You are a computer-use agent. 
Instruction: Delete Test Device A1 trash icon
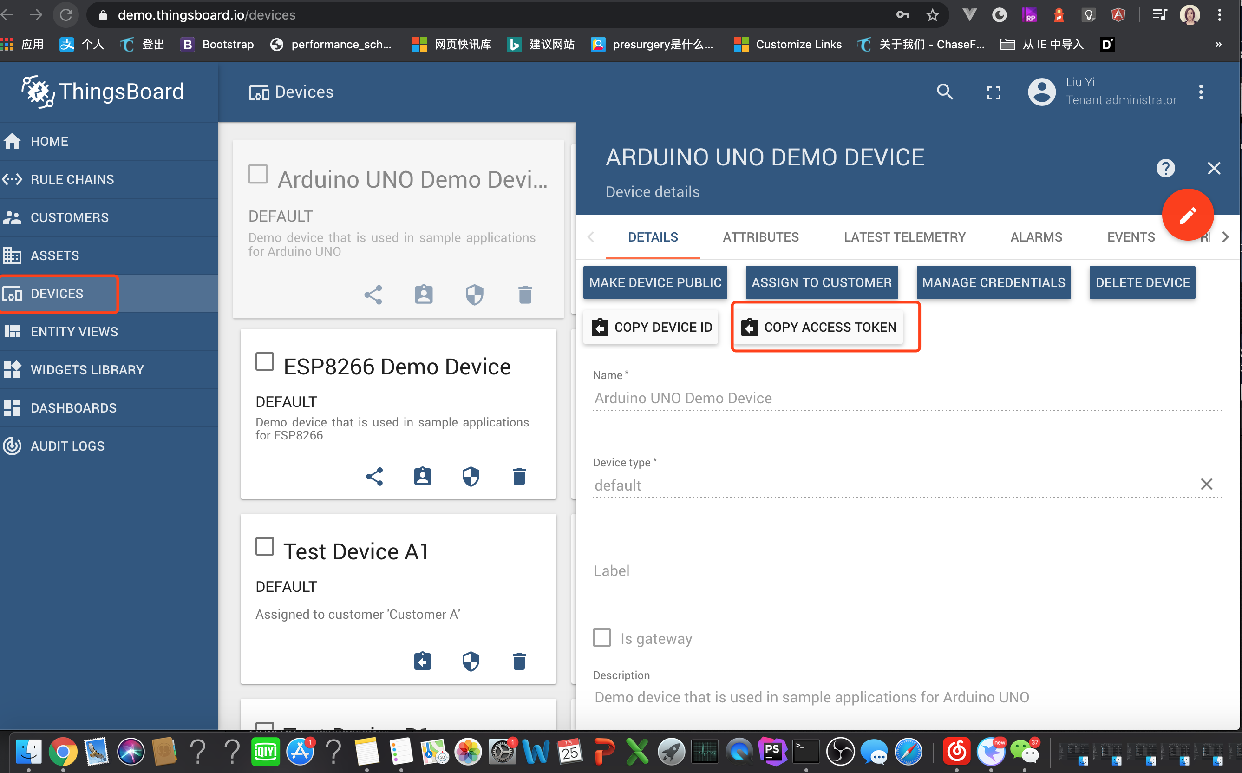pos(519,661)
